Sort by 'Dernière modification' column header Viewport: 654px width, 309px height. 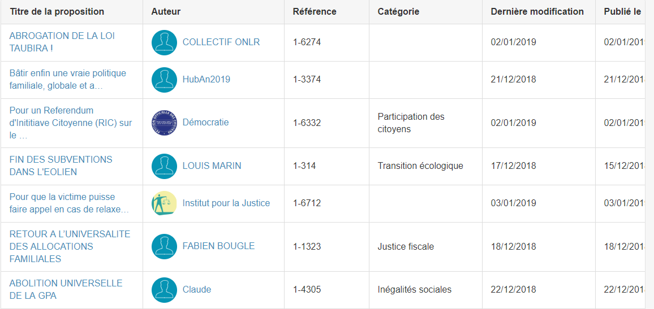(537, 11)
